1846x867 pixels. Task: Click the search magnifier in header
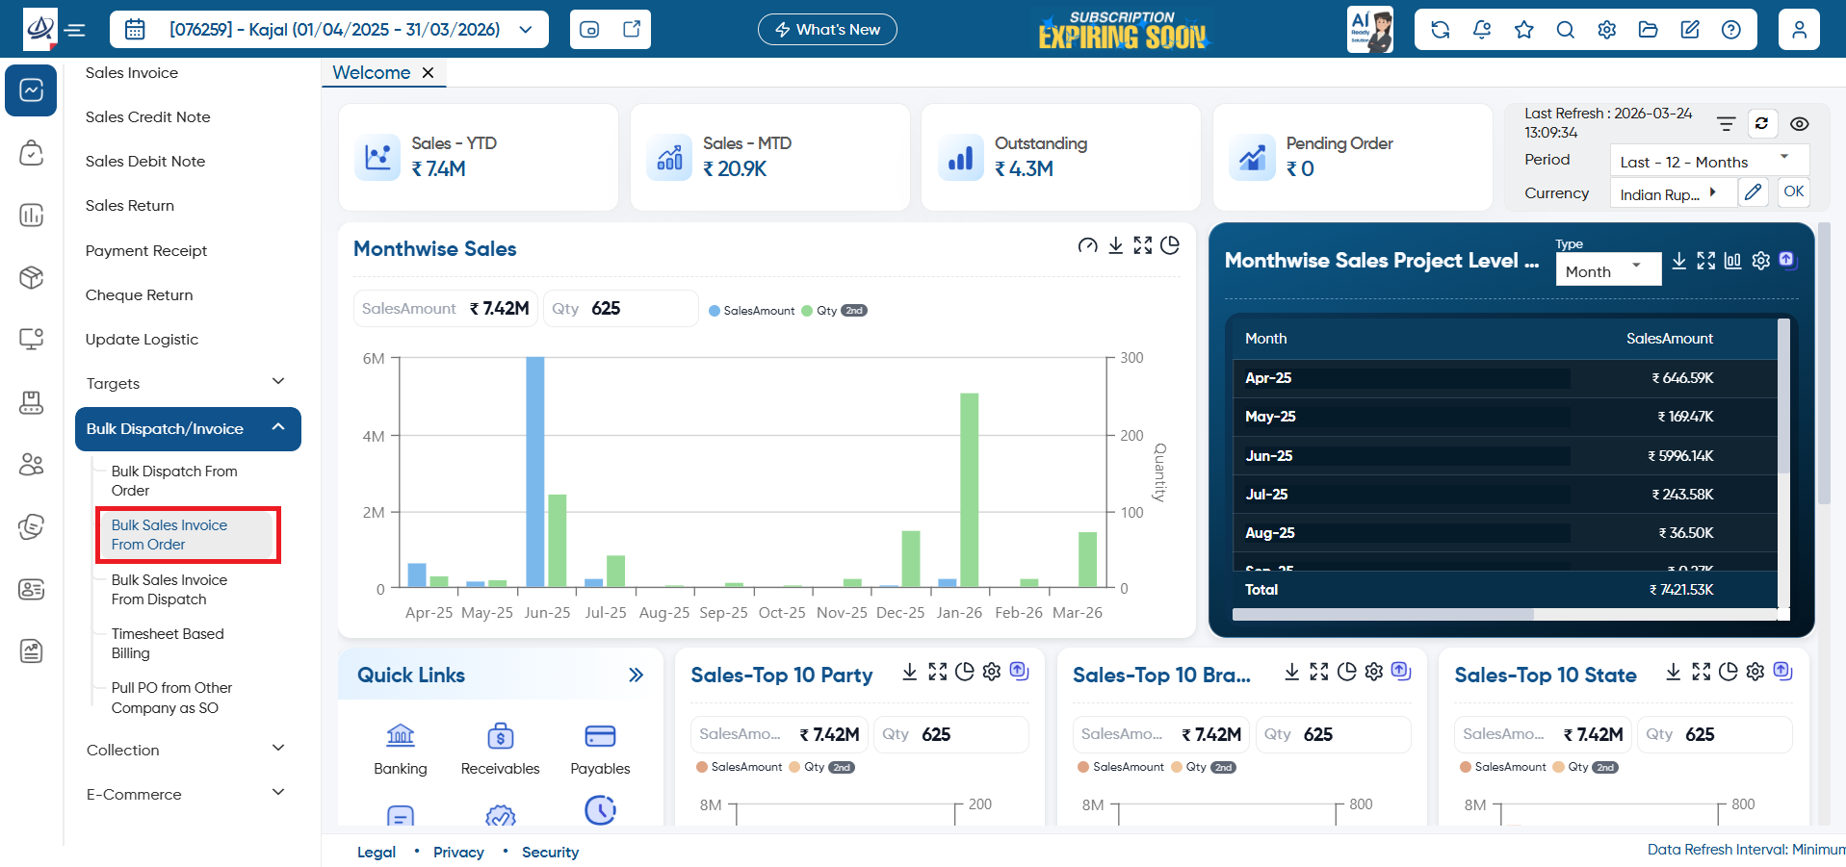pos(1565,30)
